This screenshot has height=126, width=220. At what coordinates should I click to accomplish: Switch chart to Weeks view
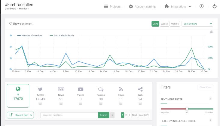point(164,24)
